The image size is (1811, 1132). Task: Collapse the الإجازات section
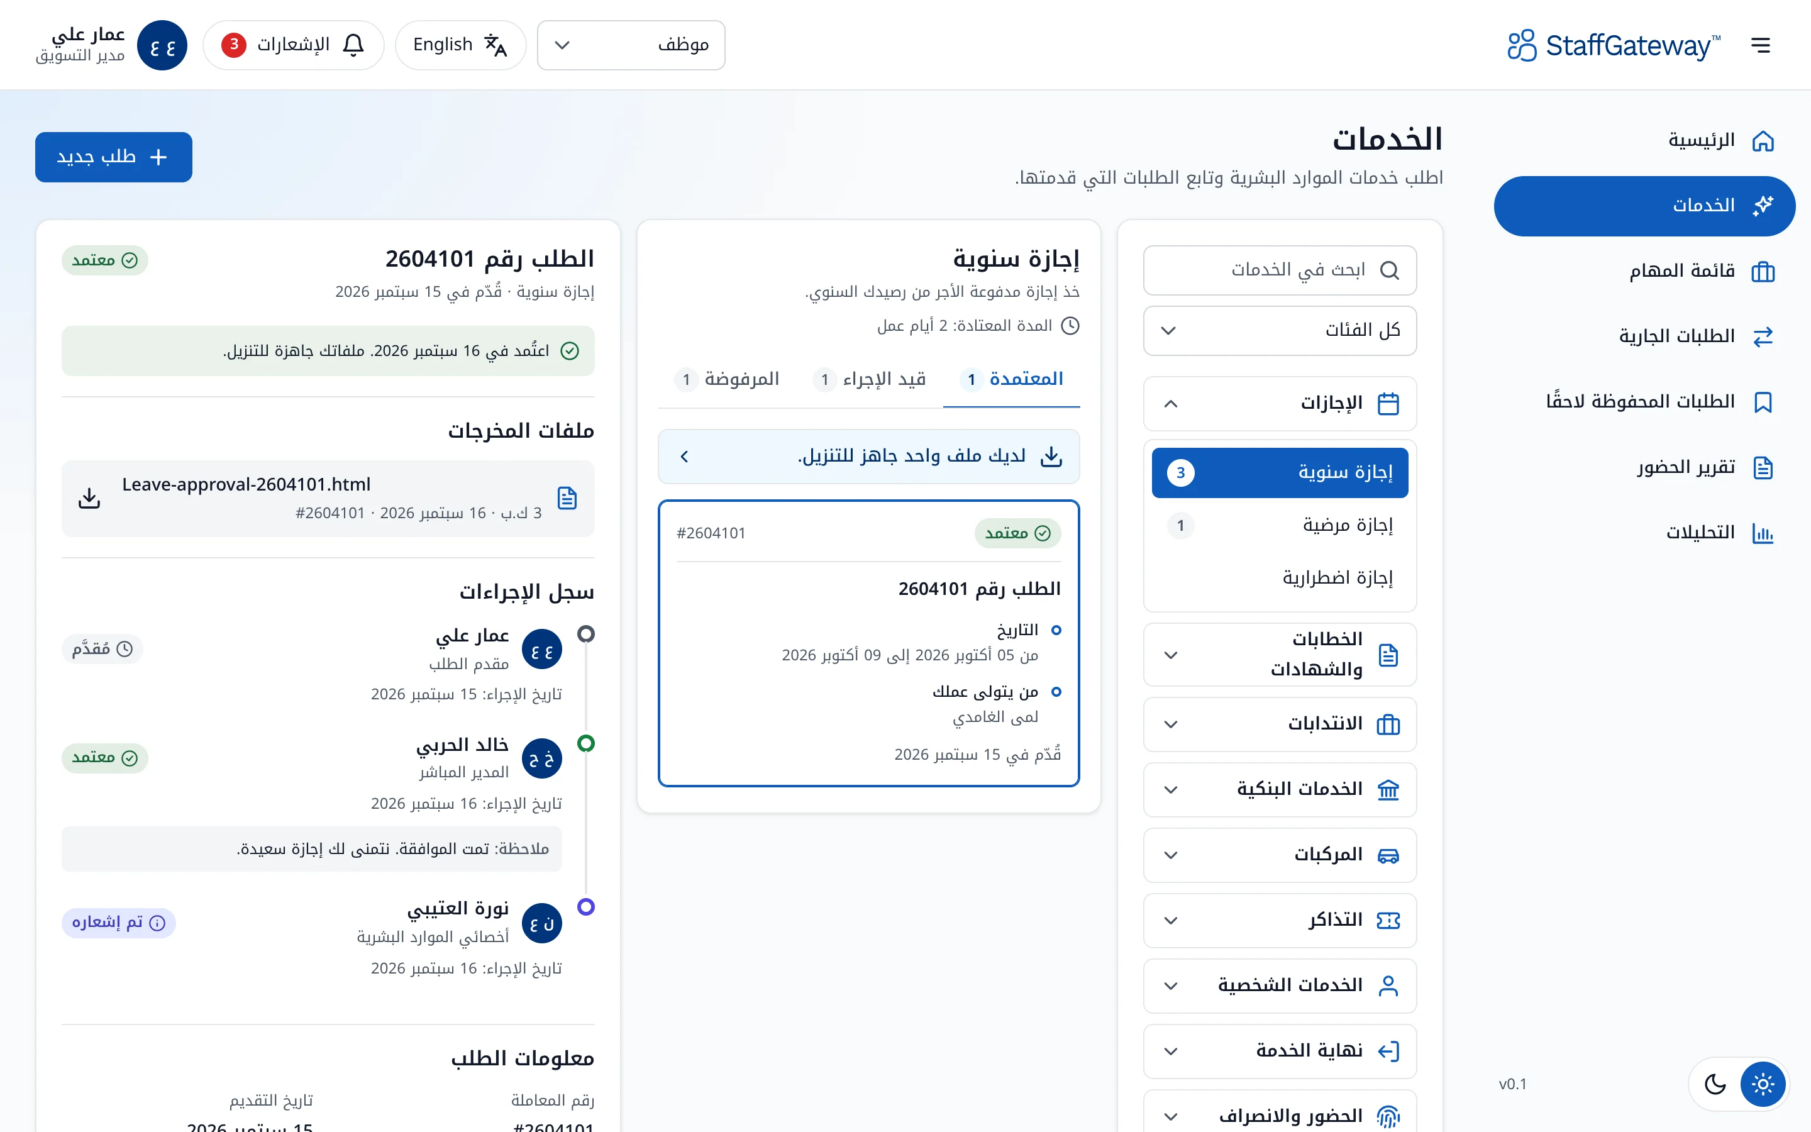1280,404
